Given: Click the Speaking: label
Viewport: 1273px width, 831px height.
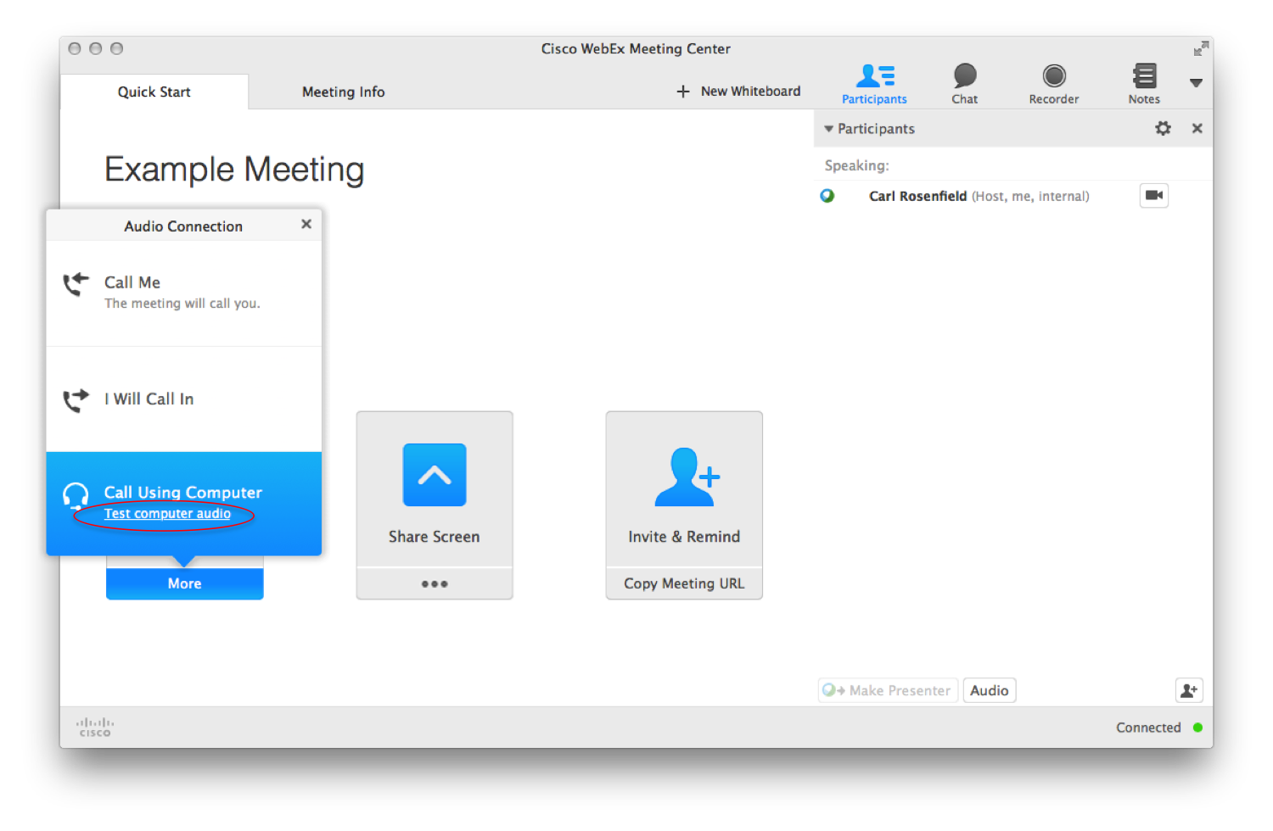Looking at the screenshot, I should tap(857, 165).
